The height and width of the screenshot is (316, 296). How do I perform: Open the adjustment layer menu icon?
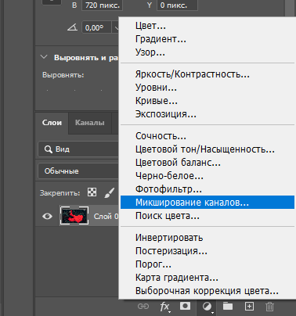point(208,307)
